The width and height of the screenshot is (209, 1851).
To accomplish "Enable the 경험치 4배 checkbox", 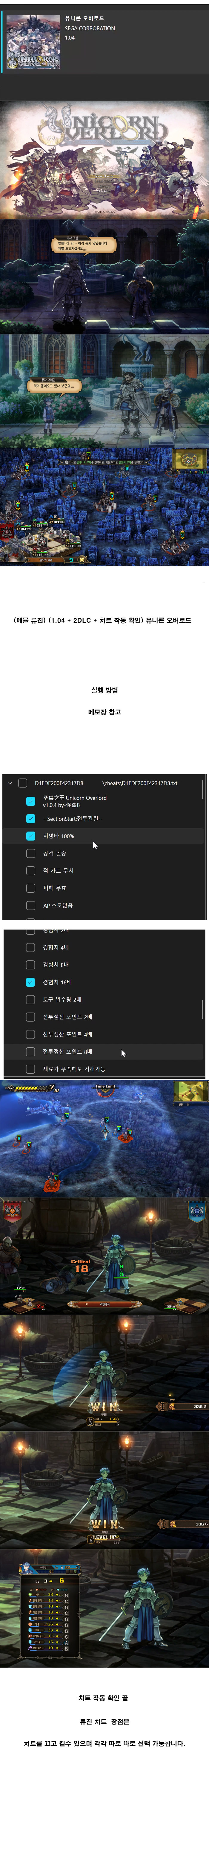I will [x=30, y=947].
